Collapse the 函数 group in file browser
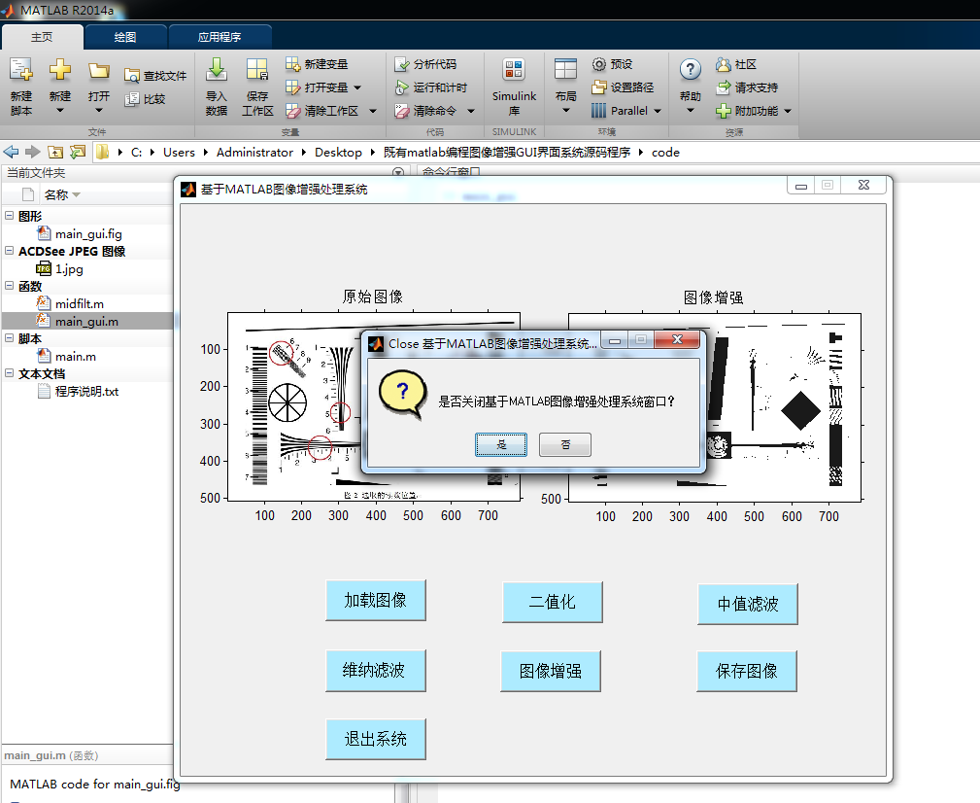The image size is (980, 803). click(x=10, y=286)
